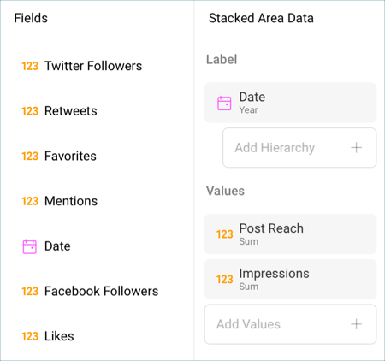This screenshot has height=361, width=385.
Task: Click the 123 icon on Impressions card
Action: [224, 280]
